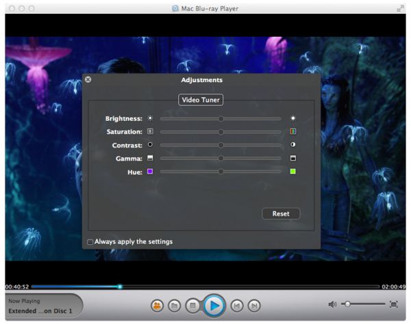
Task: Click the Brightness label
Action: pyautogui.click(x=124, y=119)
